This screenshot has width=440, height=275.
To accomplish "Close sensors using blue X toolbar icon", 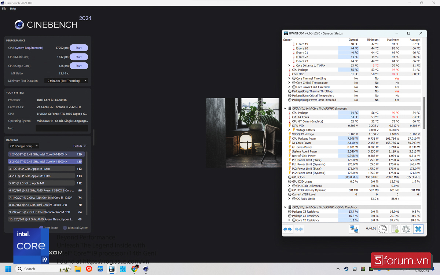I will tap(418, 229).
